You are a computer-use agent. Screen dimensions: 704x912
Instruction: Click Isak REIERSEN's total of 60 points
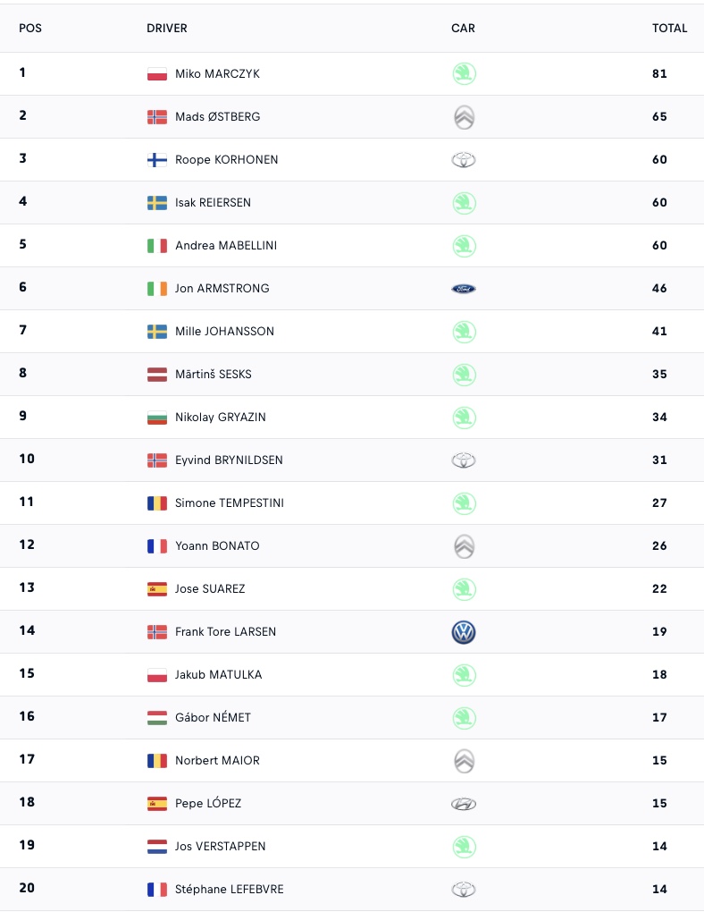tap(659, 202)
